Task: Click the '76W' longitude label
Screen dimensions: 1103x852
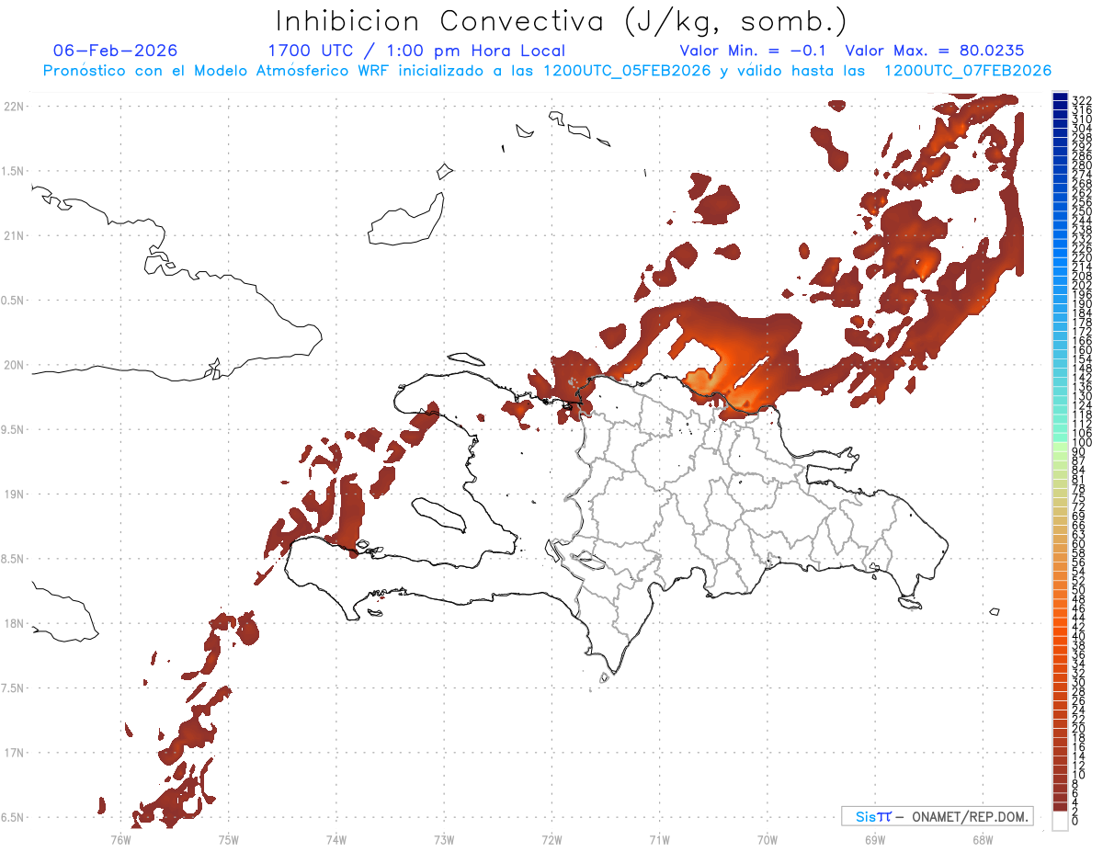Action: (x=120, y=839)
